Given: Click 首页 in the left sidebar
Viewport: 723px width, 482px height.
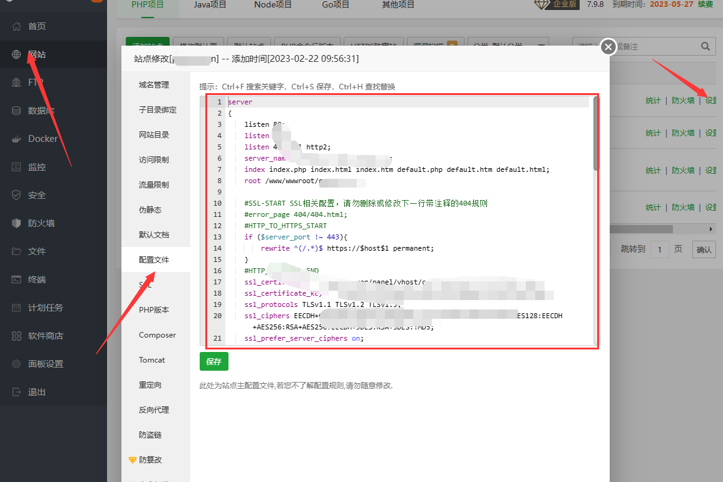Looking at the screenshot, I should [37, 26].
